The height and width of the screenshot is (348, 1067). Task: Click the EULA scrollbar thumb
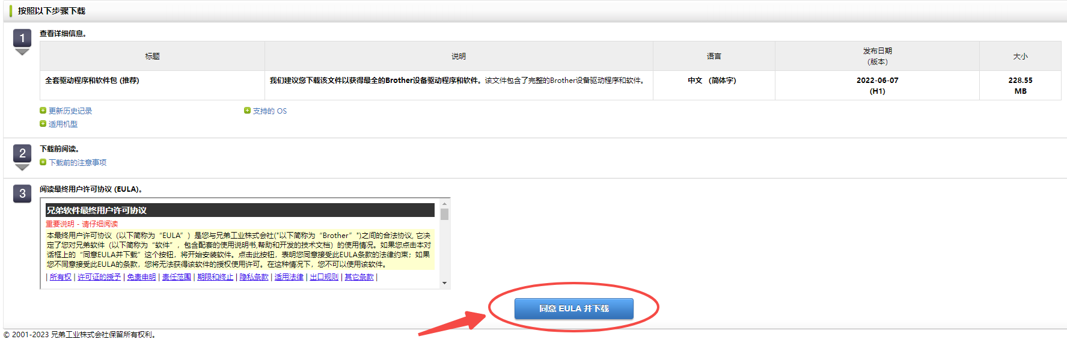(x=445, y=215)
